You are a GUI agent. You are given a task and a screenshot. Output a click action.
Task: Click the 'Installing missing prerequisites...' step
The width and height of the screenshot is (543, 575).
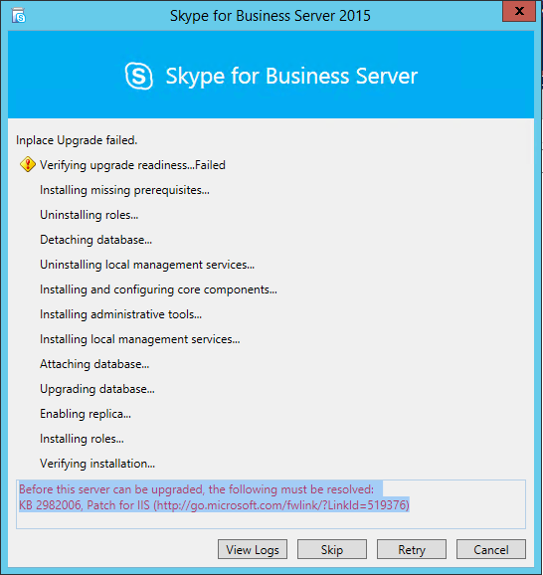coord(124,190)
